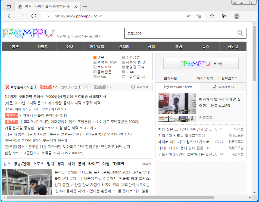
Task: Click trending keyword 웰컴투 삼달리
Action: coord(108,62)
